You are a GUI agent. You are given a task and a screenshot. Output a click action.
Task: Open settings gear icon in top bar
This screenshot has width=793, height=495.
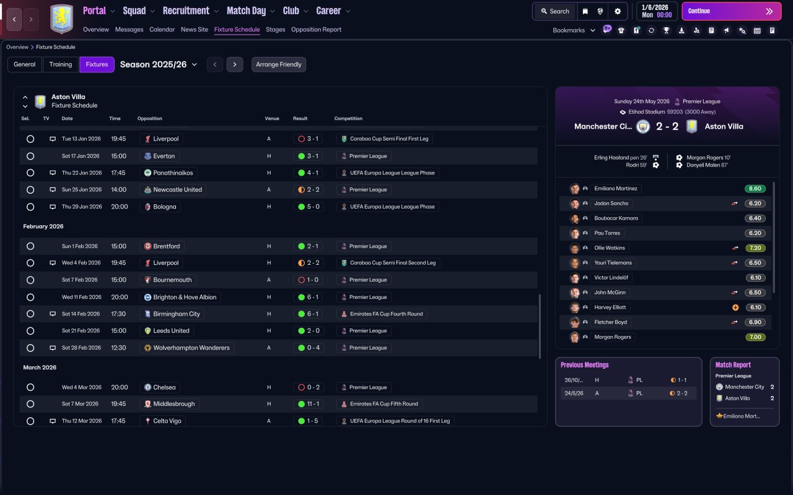point(618,11)
